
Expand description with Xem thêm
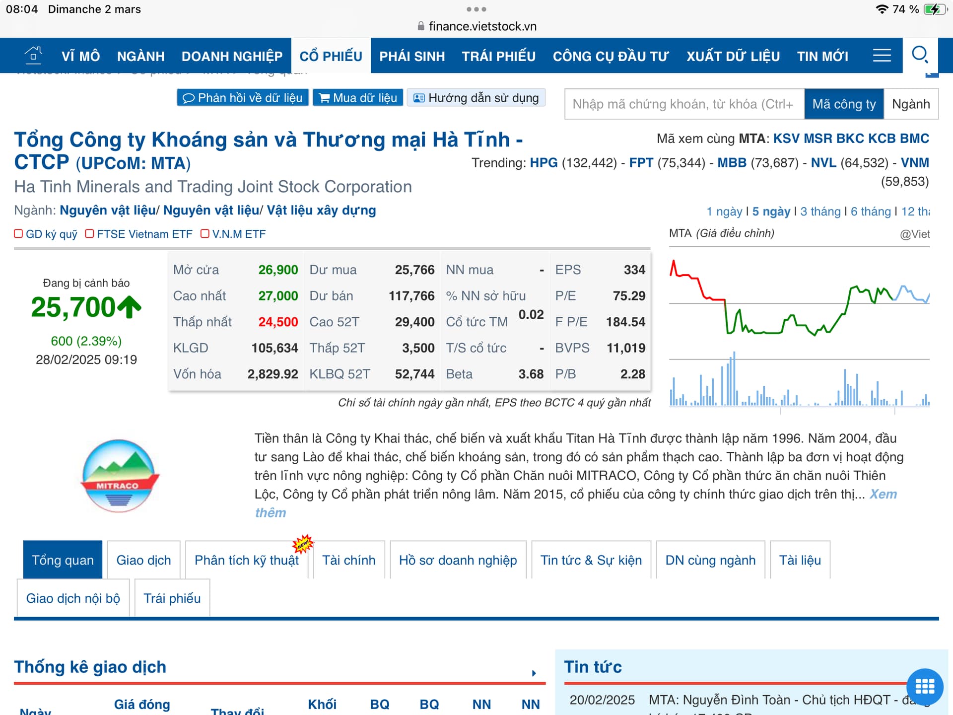tap(883, 494)
